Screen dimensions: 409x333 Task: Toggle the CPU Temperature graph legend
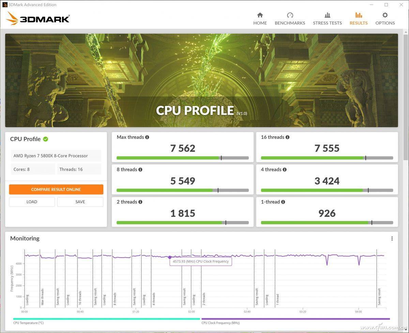[28, 323]
